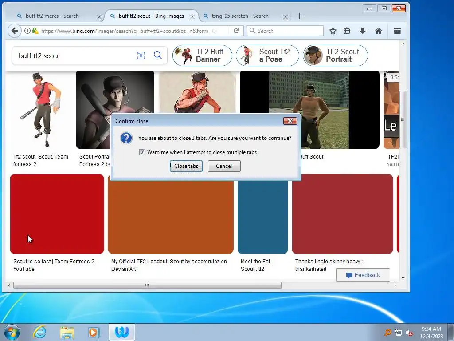The height and width of the screenshot is (341, 454).
Task: Start Bing visual search camera icon
Action: click(141, 56)
